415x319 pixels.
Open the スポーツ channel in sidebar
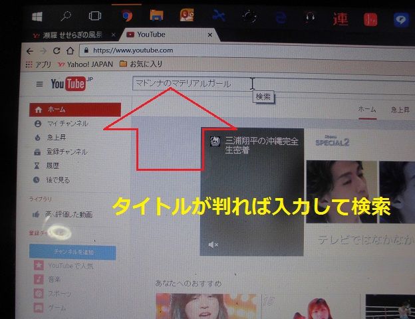coord(53,294)
